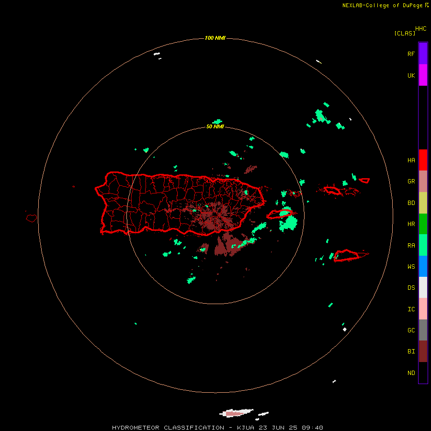Click the pink-white echo at bottom of image
Screen dimensions: 431x431
pyautogui.click(x=237, y=413)
